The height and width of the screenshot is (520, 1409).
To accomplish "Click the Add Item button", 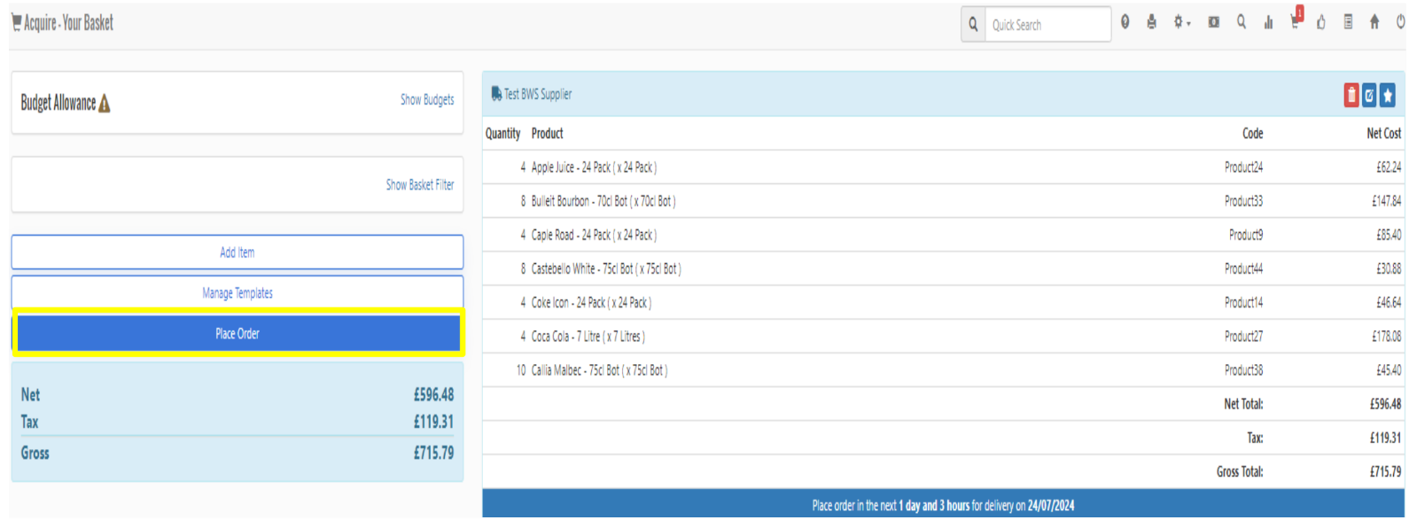I will pos(237,252).
